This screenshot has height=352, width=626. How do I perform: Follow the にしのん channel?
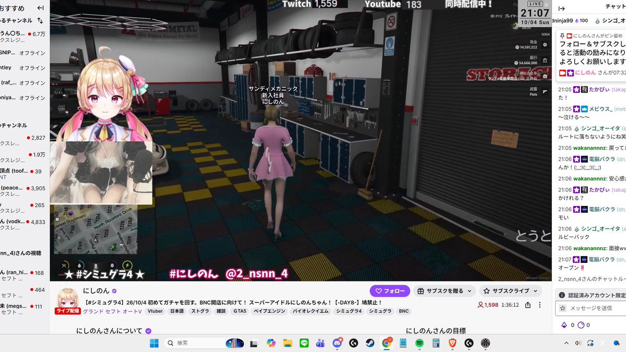tap(390, 291)
